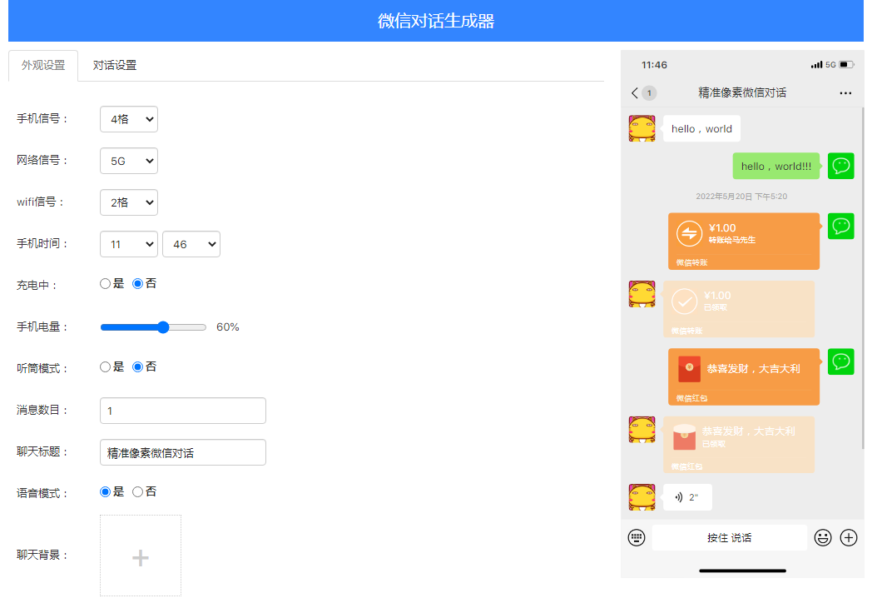Open the 手机信号 signal strength dropdown
872x598 pixels.
[x=128, y=119]
